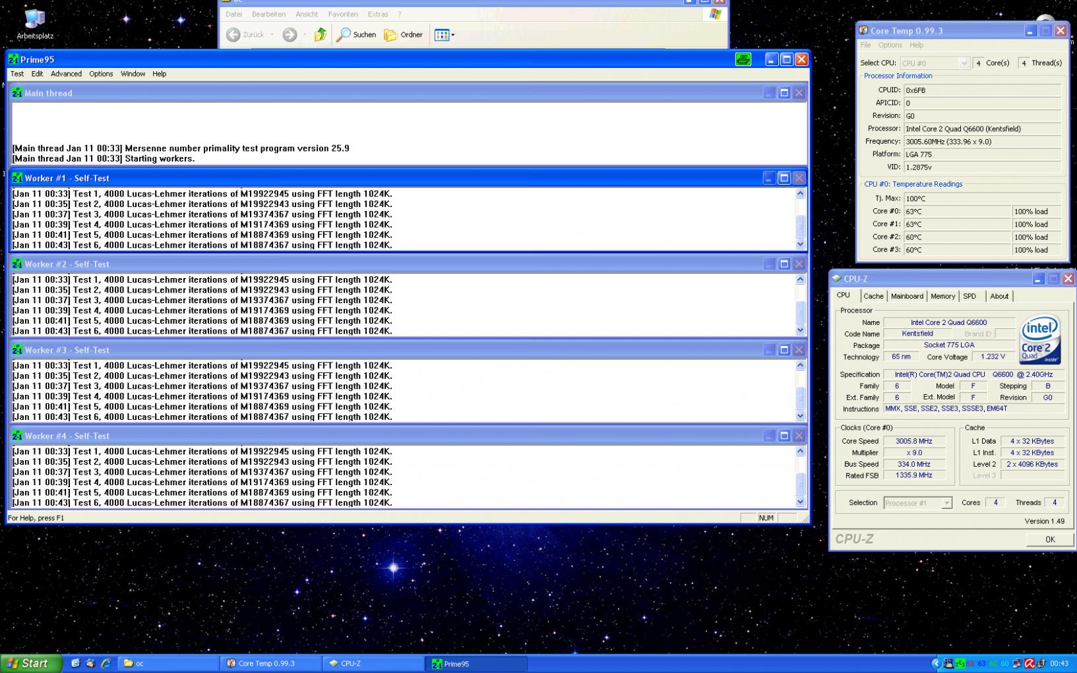
Task: Click the Worker #4 window icon
Action: pos(17,436)
